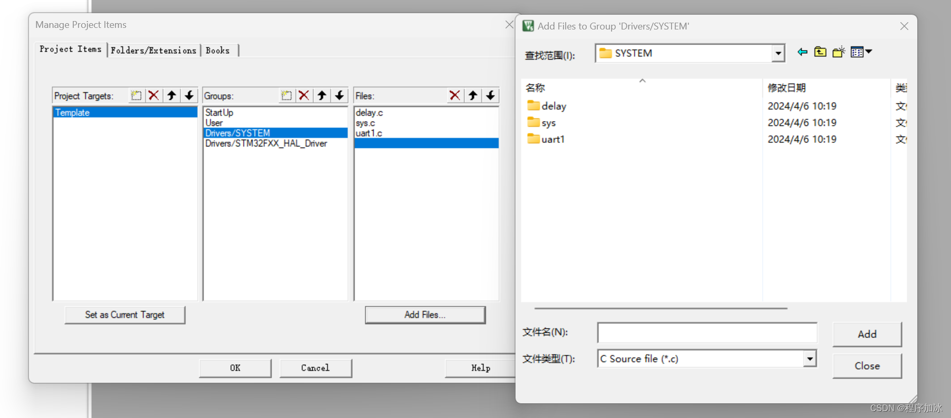This screenshot has height=418, width=951.
Task: Go back to last visited folder
Action: (x=802, y=52)
